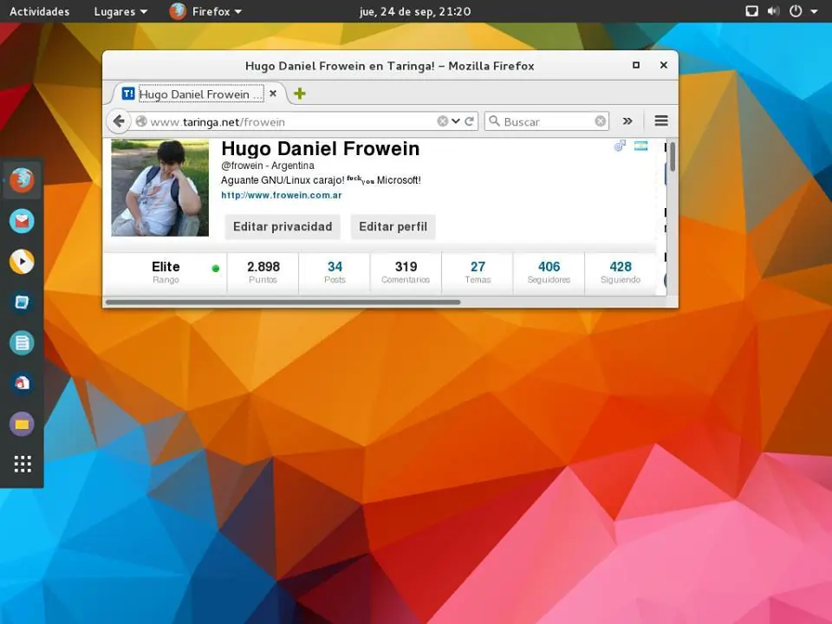
Task: Click the power icon in top bar
Action: coord(796,11)
